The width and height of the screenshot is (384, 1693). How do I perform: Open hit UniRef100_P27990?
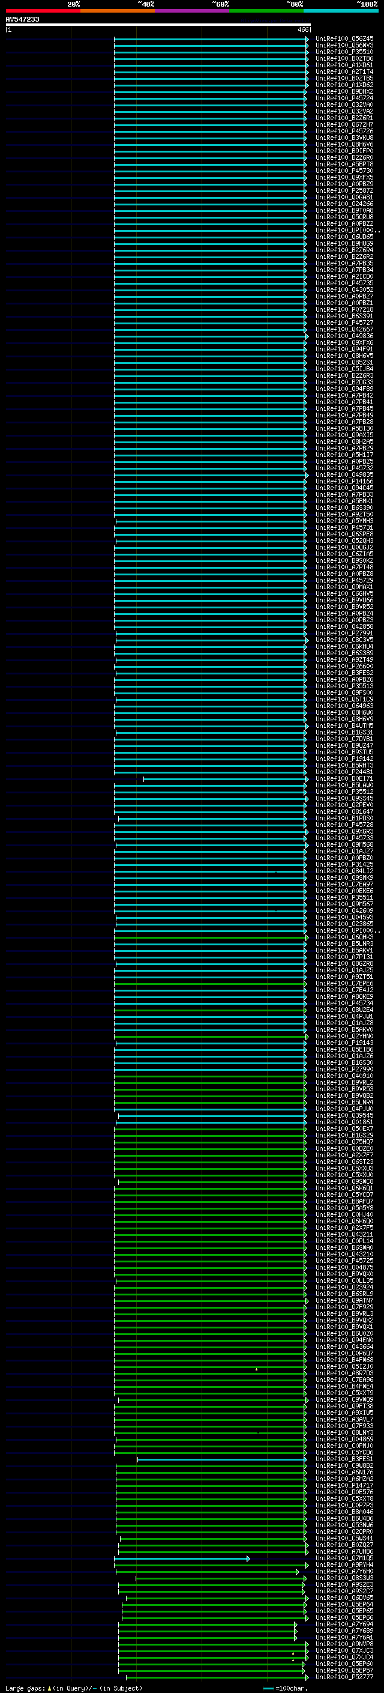point(344,1069)
